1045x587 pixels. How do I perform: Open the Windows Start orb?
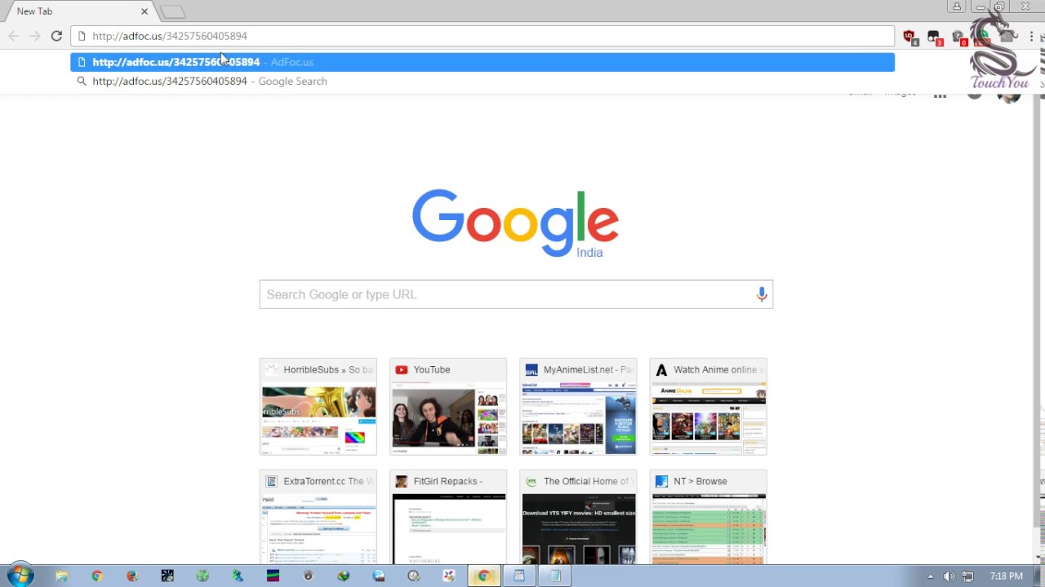pos(20,576)
